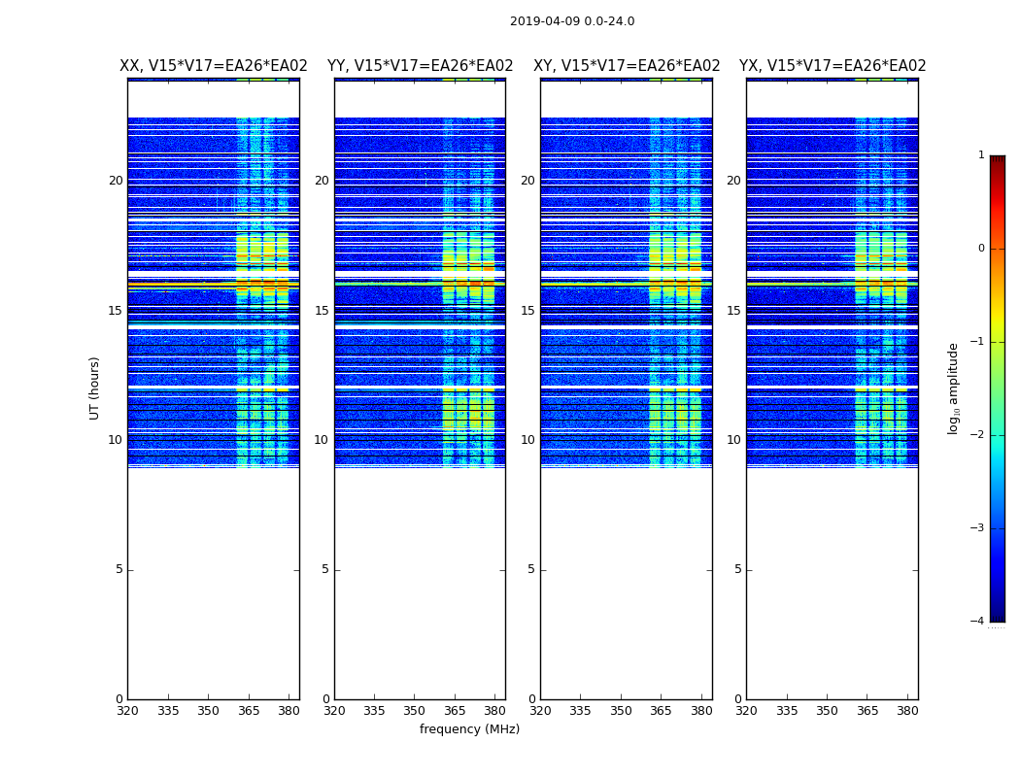Click the XY panel title label
The width and height of the screenshot is (1020, 777).
pos(627,66)
